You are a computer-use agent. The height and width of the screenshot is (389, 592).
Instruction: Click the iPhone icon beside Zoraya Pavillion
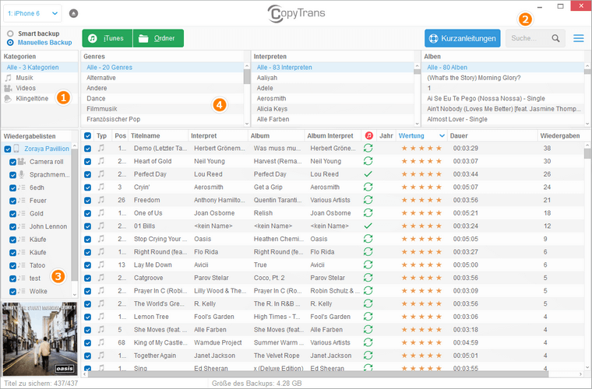coord(16,149)
